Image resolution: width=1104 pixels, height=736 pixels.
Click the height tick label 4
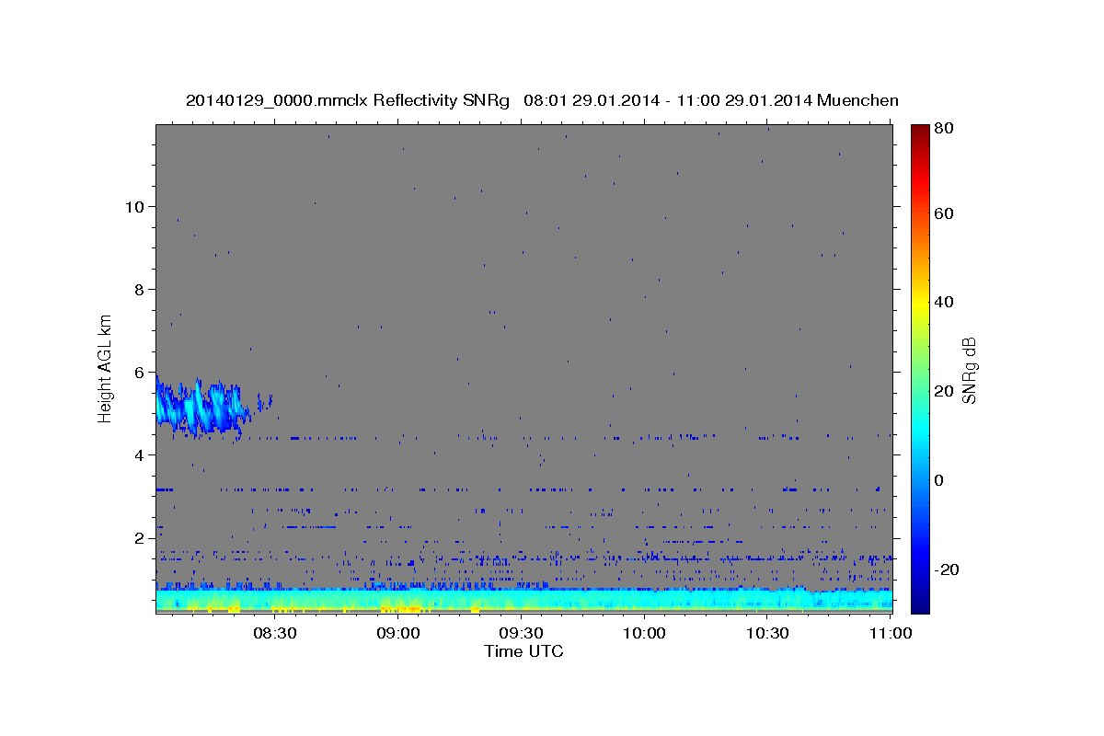139,454
